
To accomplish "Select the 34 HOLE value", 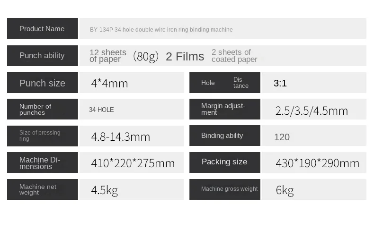I will pyautogui.click(x=101, y=110).
